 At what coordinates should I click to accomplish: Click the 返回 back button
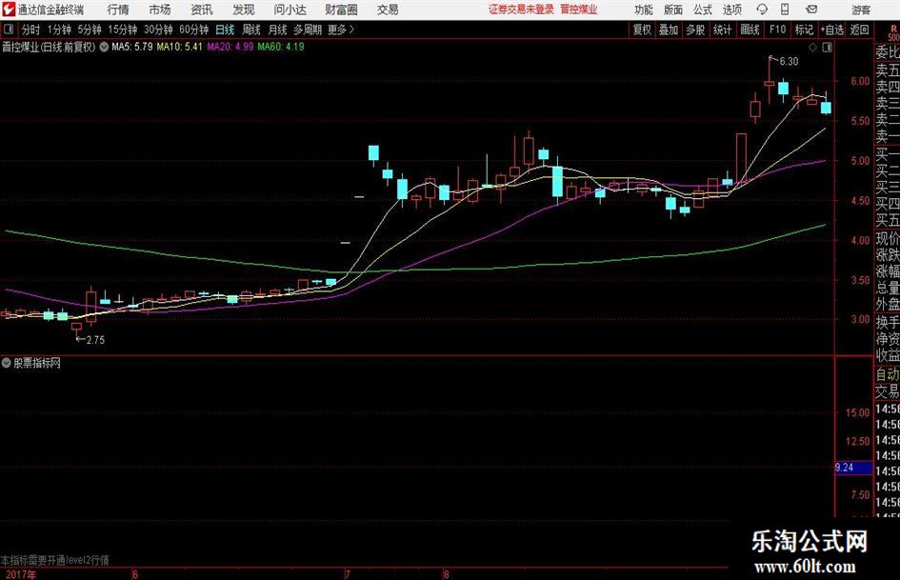(859, 30)
